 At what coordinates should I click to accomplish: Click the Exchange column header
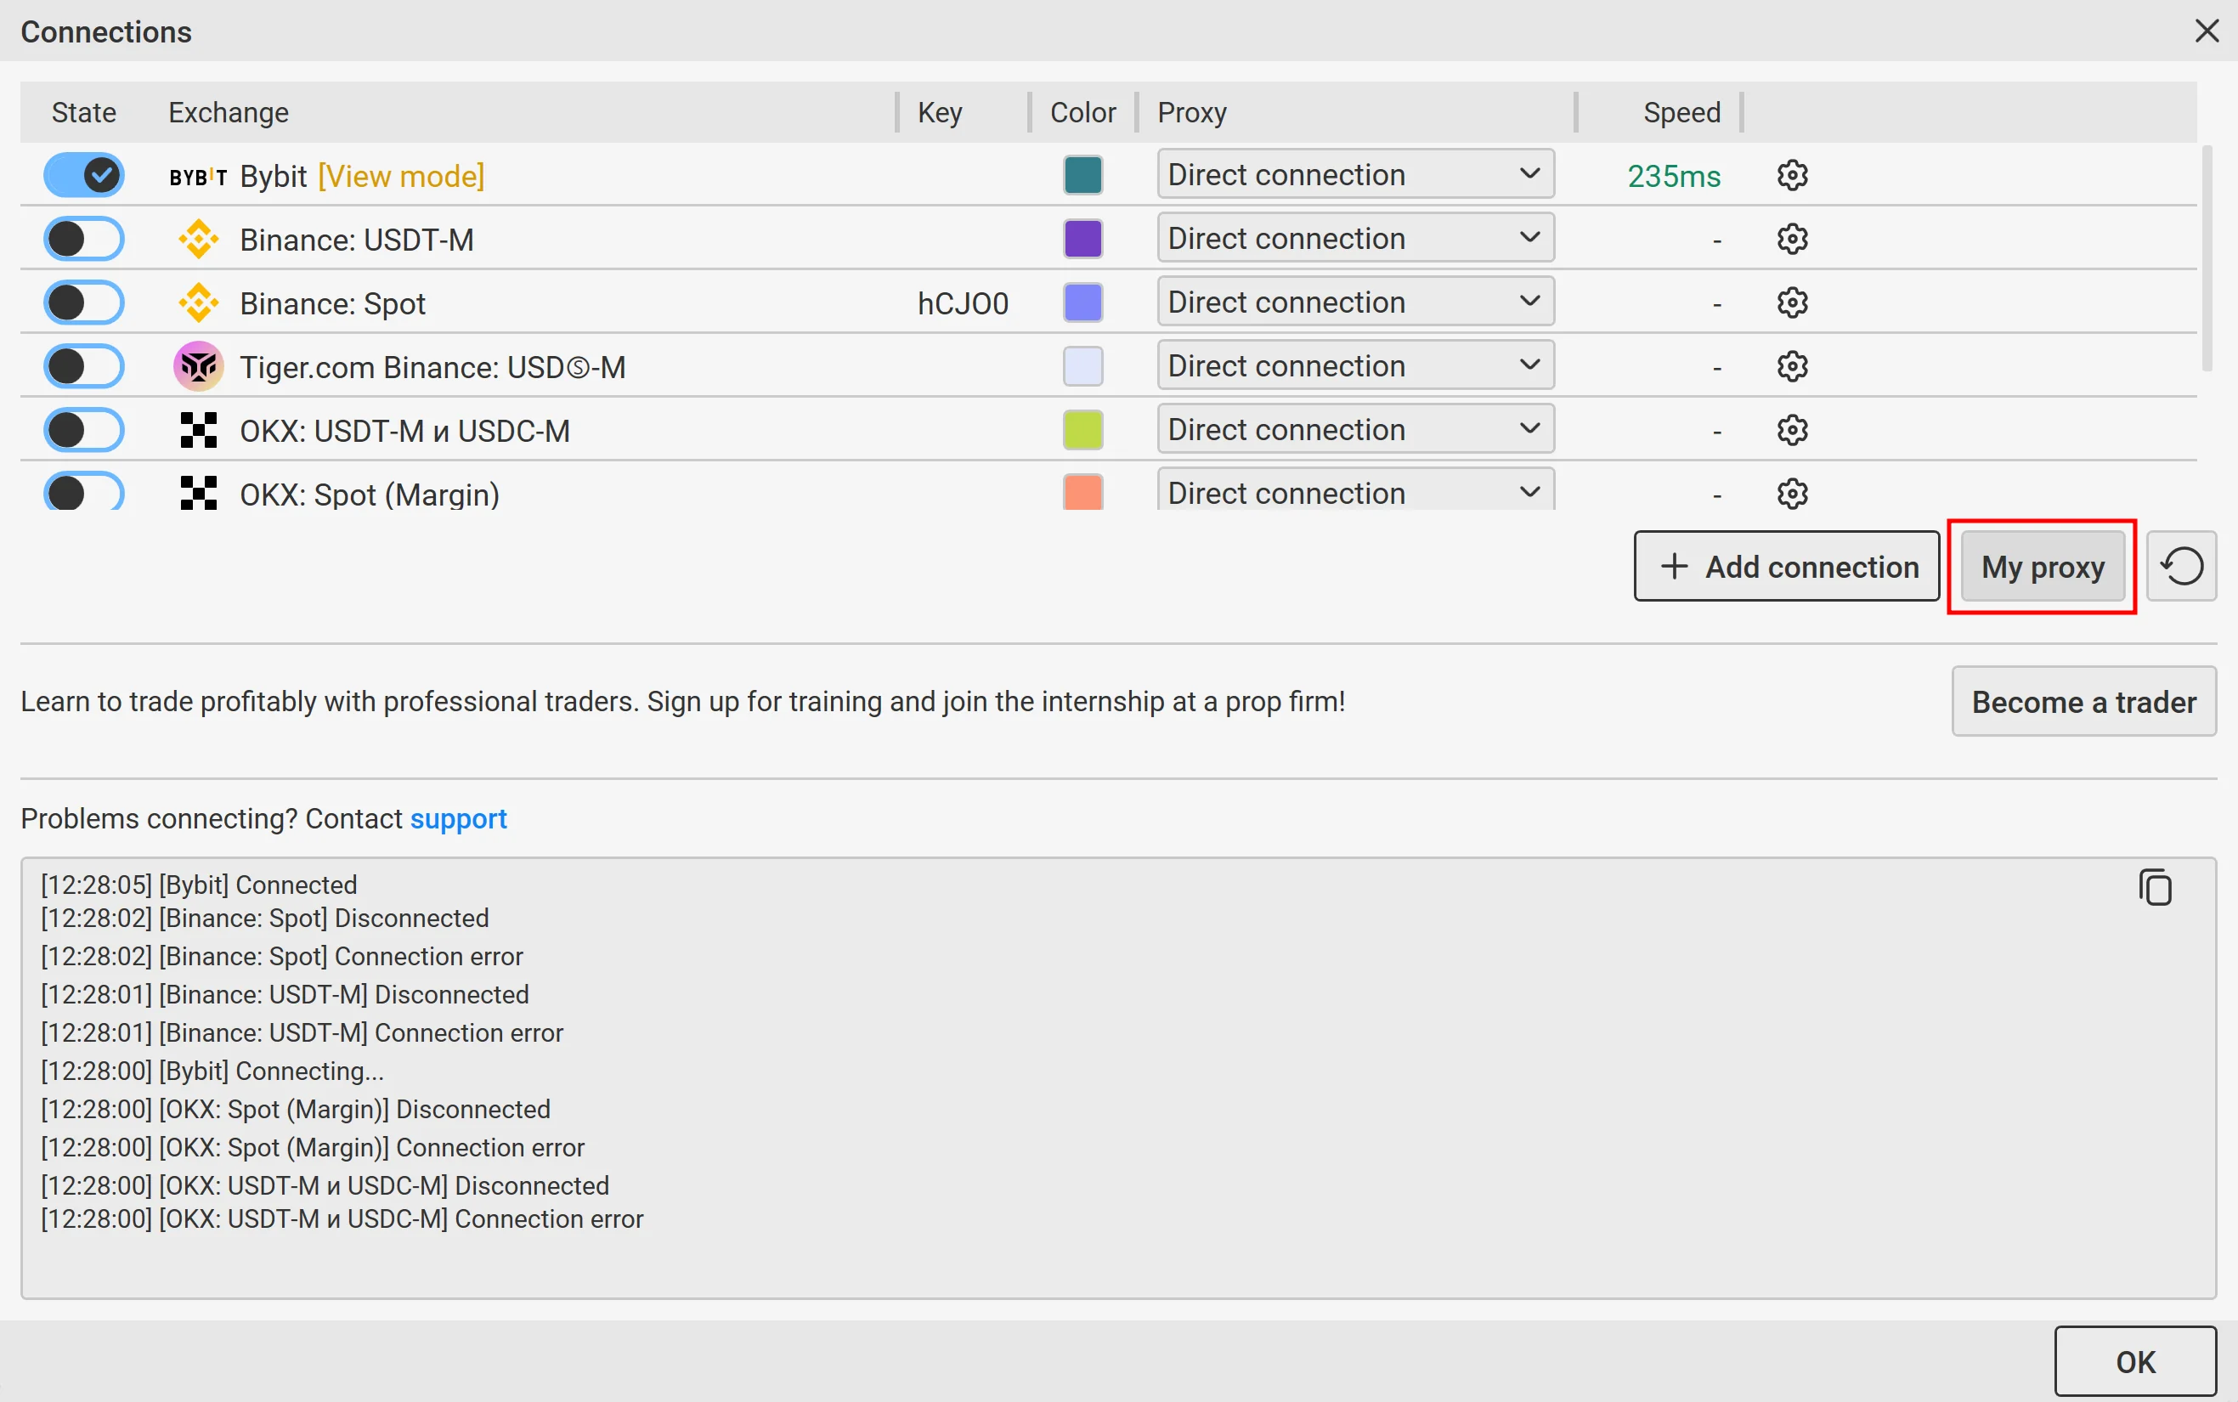[228, 112]
